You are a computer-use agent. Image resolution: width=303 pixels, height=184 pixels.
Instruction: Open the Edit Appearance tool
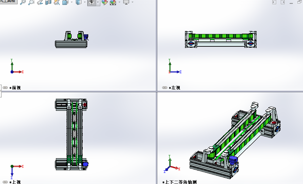105,2
